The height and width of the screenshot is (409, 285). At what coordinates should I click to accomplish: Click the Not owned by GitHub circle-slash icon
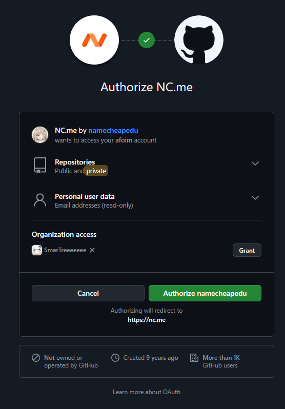pos(36,358)
